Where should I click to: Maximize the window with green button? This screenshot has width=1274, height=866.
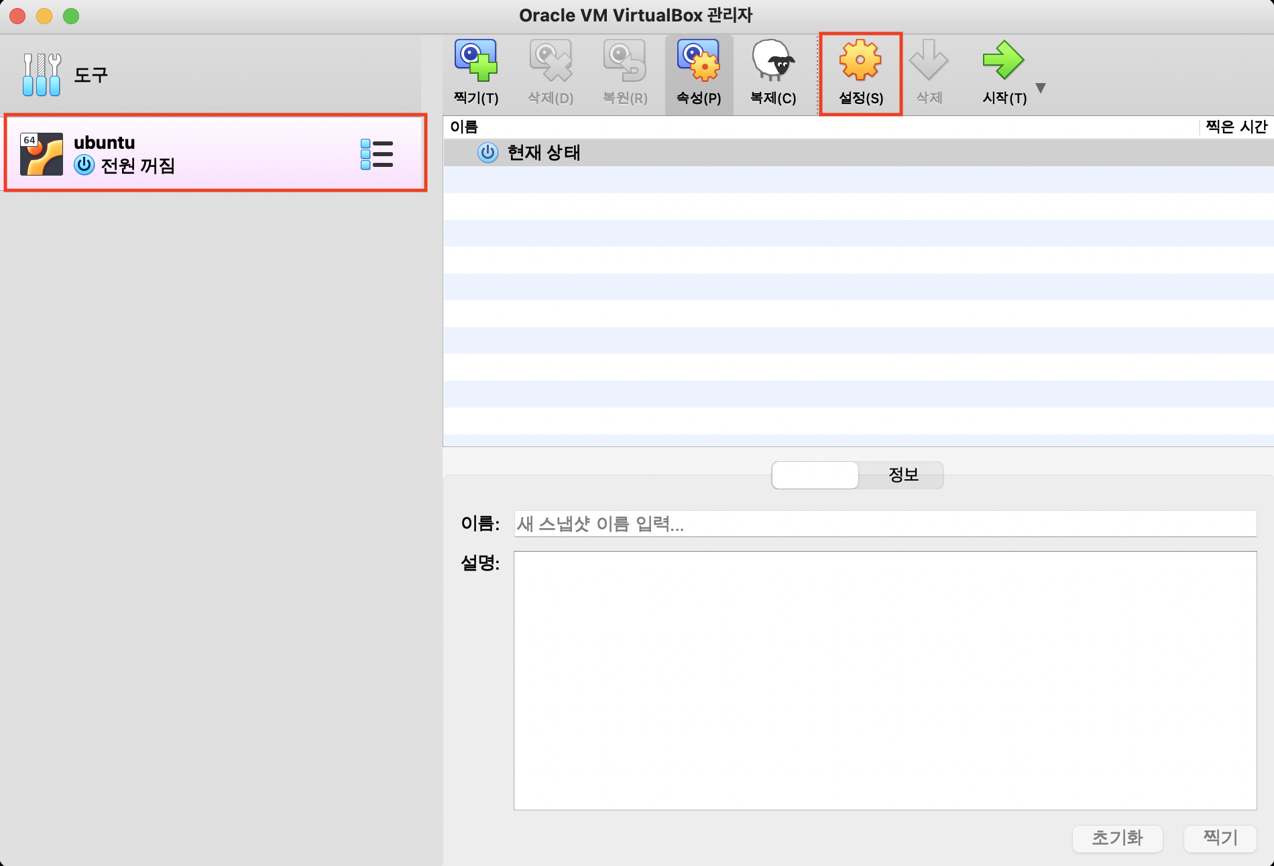[x=71, y=15]
